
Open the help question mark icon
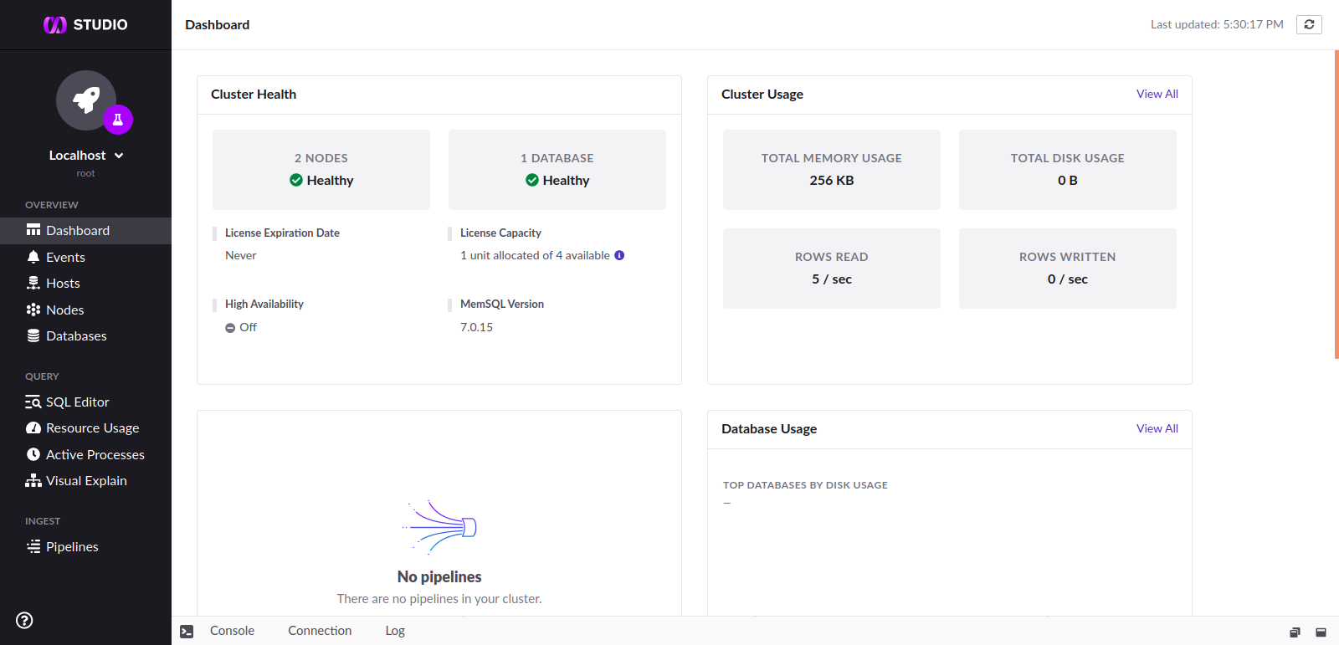tap(24, 620)
